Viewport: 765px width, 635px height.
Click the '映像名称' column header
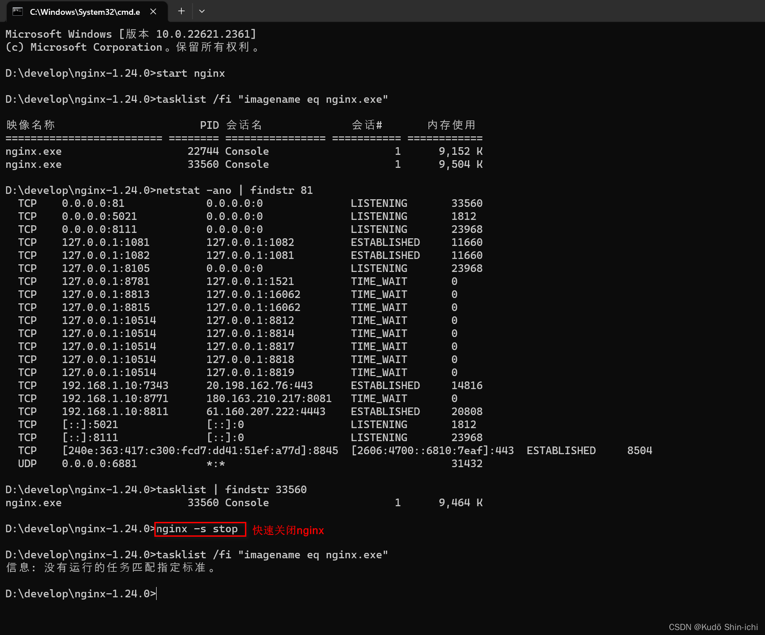coord(31,125)
